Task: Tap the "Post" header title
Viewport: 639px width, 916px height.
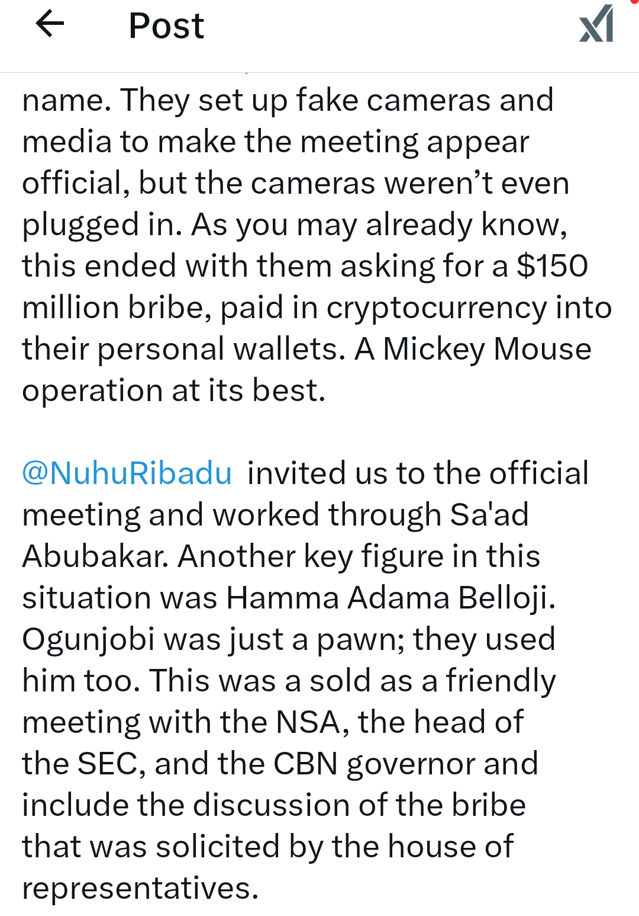Action: tap(166, 26)
